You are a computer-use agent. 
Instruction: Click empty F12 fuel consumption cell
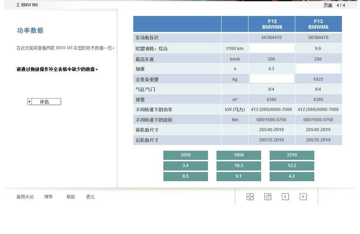[272, 48]
